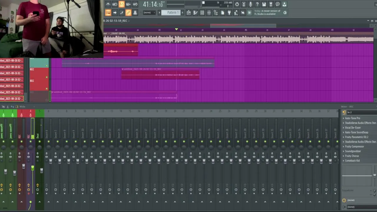
Task: Select mixer track 1 header
Action: click(4, 113)
